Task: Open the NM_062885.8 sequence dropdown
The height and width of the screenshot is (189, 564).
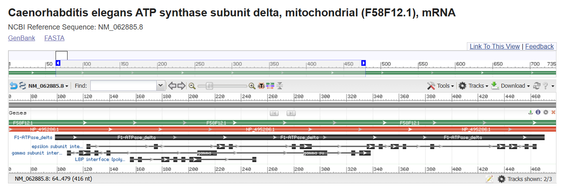Action: coord(48,86)
